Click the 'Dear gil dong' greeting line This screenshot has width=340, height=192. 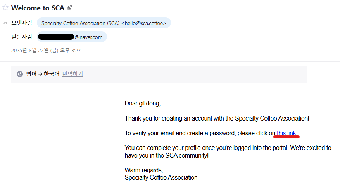click(x=142, y=104)
